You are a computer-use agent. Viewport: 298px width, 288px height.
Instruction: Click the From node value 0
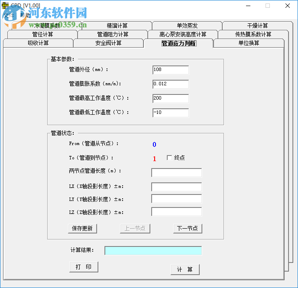[x=154, y=145]
